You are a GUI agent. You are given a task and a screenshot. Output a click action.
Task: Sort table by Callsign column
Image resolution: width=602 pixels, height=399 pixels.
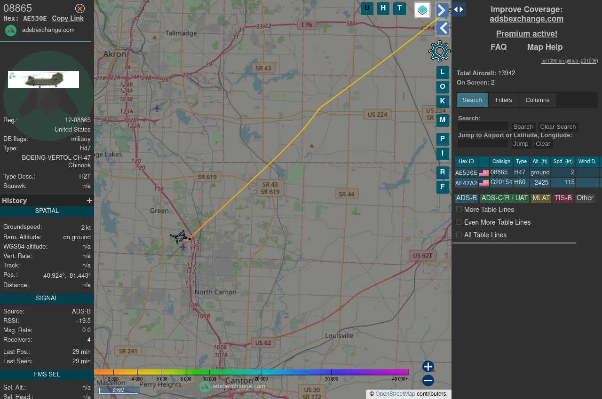click(501, 162)
